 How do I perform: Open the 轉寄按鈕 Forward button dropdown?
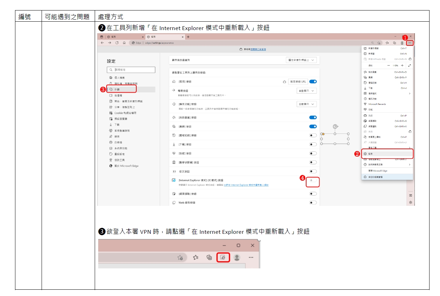(306, 91)
